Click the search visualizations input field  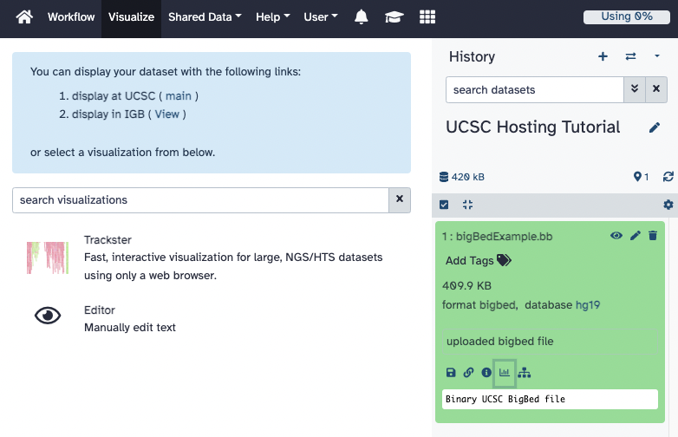tap(199, 200)
